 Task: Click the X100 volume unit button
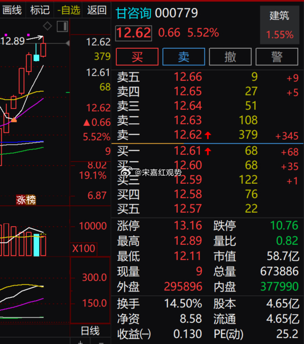point(83,249)
